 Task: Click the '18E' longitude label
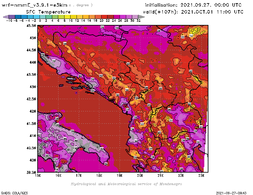click(99, 175)
